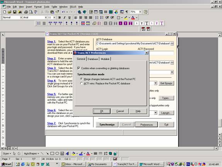Screen dimensions: 222x167
Task: Click the ACT! Database path input field
Action: click(x=133, y=44)
